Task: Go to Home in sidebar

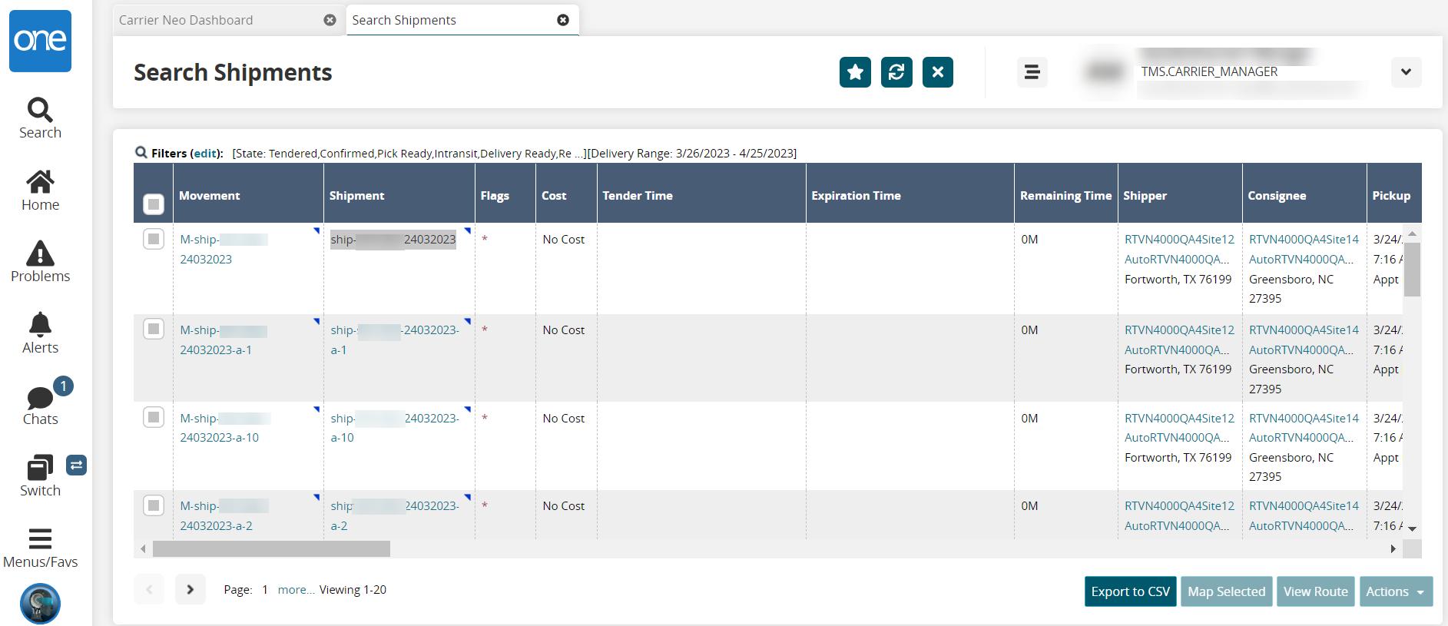Action: point(40,182)
